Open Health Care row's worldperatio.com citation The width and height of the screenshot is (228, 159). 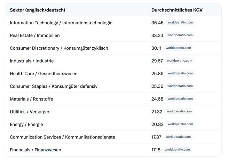(180, 73)
